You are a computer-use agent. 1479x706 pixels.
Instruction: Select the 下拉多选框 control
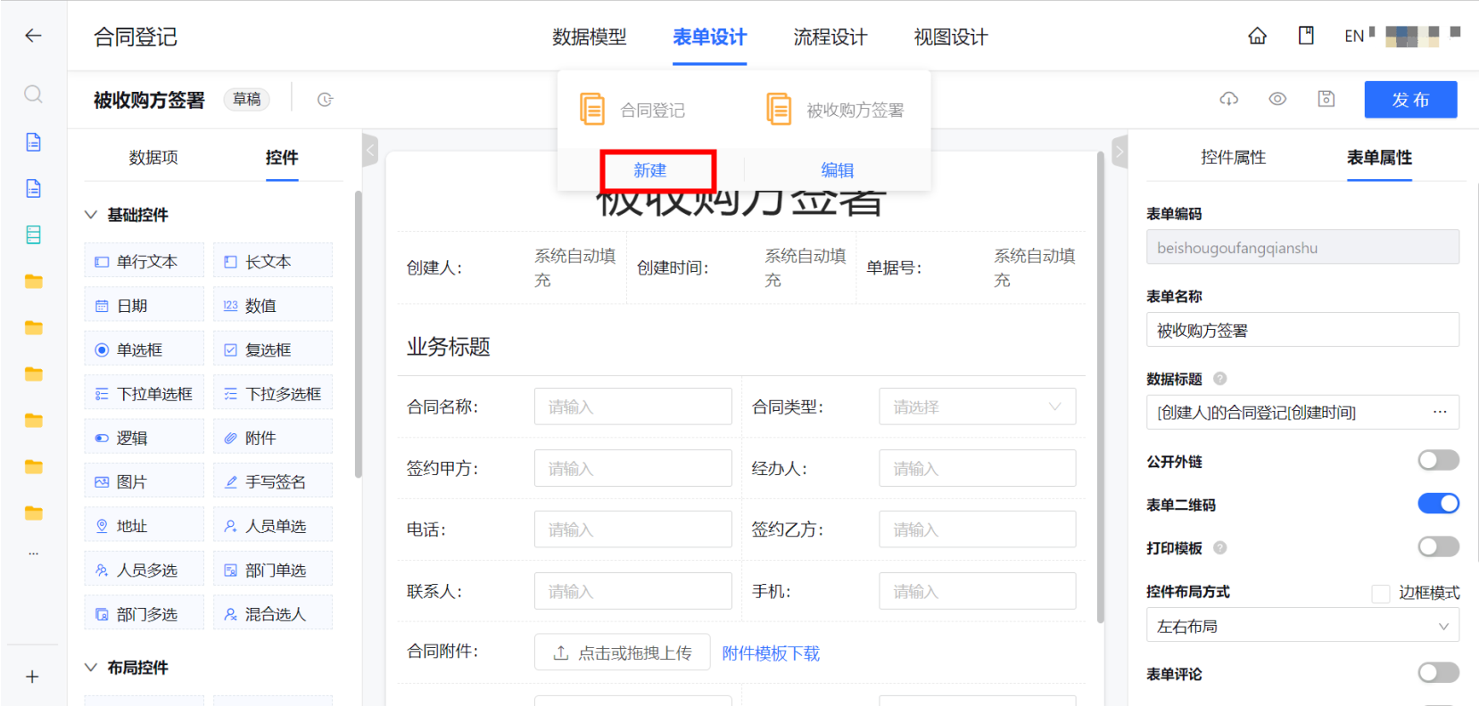click(273, 394)
